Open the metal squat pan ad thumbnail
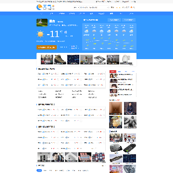 [99, 60]
